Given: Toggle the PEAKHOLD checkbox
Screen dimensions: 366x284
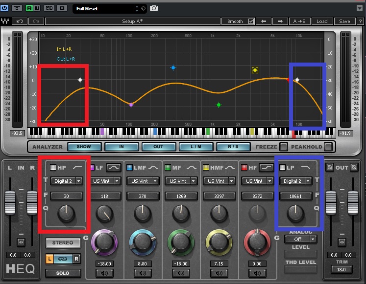Looking at the screenshot, I should click(x=328, y=147).
